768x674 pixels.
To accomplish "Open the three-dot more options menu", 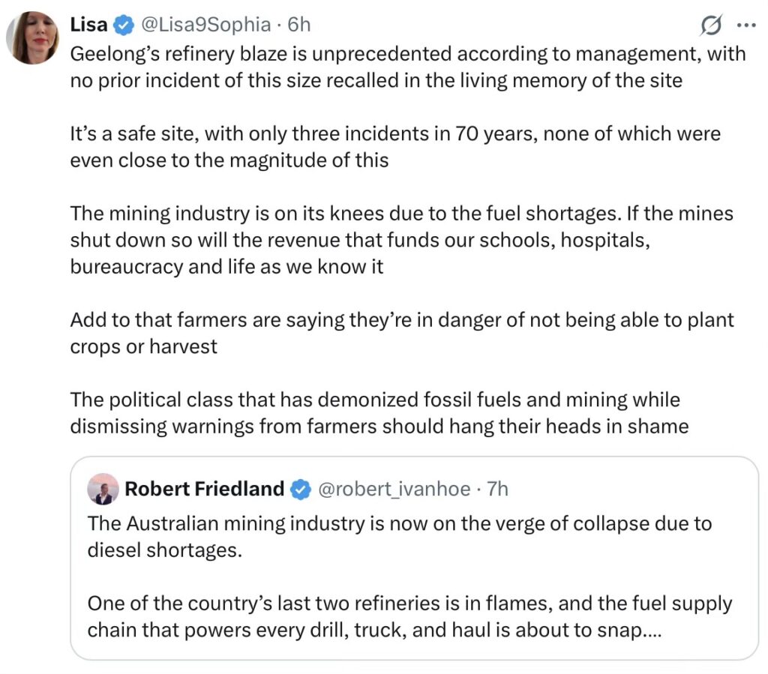I will tap(746, 25).
